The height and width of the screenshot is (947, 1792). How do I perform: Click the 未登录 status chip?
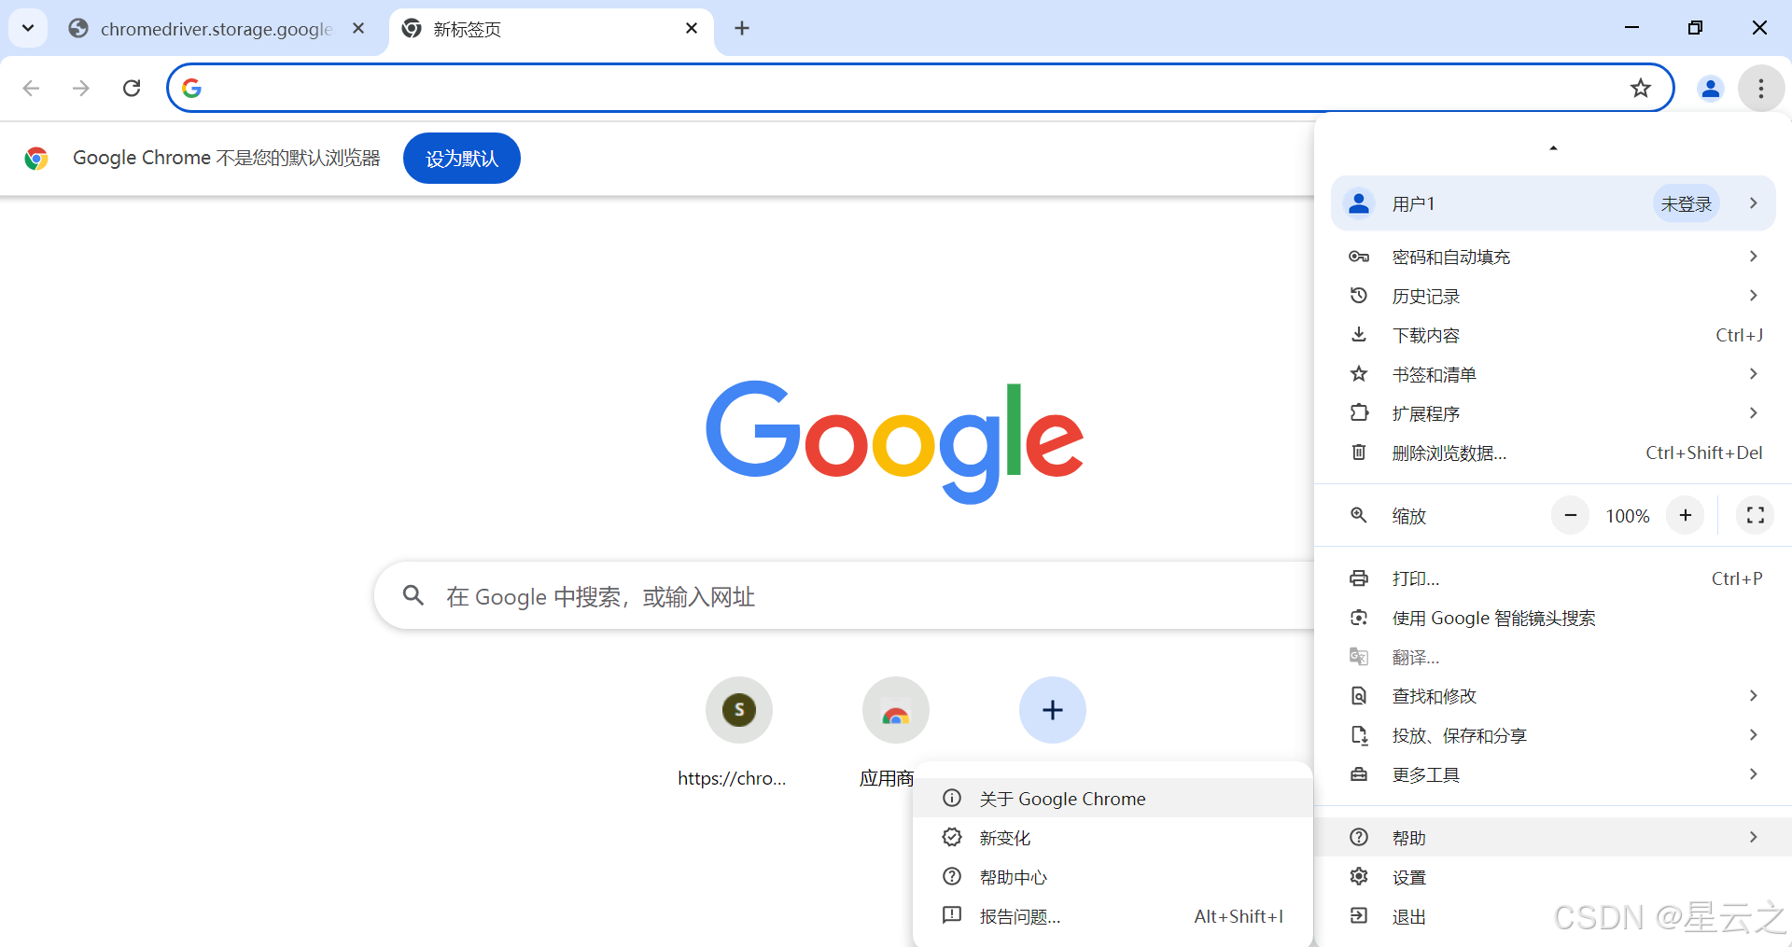(x=1686, y=203)
